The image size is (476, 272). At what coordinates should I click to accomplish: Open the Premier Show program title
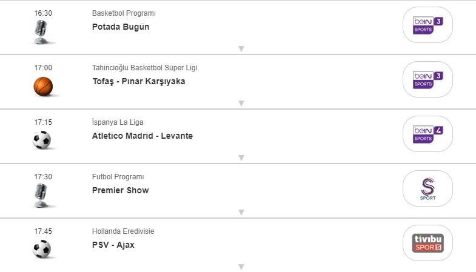tap(120, 190)
